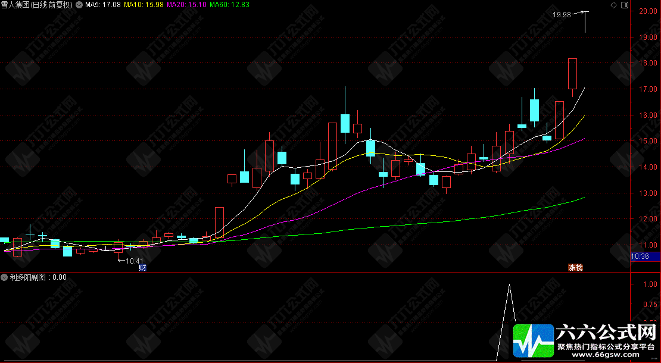Open the 财 financial marker
661x363 pixels.
click(142, 267)
